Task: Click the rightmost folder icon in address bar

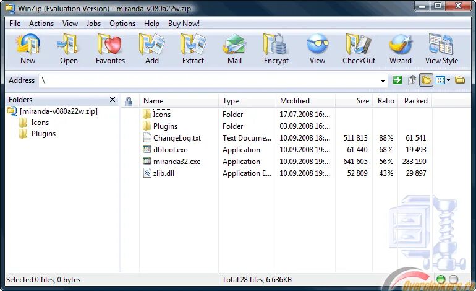Action: click(x=460, y=80)
